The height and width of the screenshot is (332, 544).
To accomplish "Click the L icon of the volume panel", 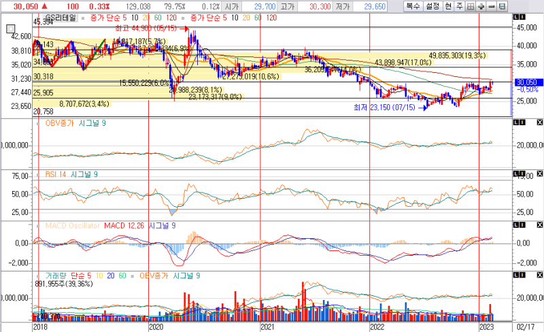I will coord(515,275).
